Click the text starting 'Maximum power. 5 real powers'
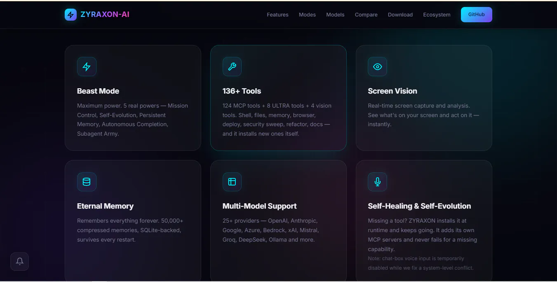The width and height of the screenshot is (557, 282). (x=132, y=120)
